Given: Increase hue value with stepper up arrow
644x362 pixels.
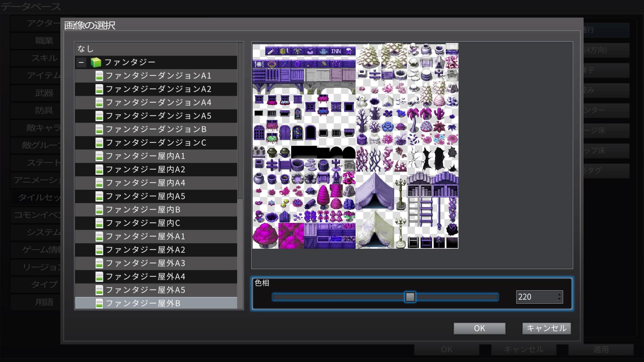Looking at the screenshot, I should [559, 294].
